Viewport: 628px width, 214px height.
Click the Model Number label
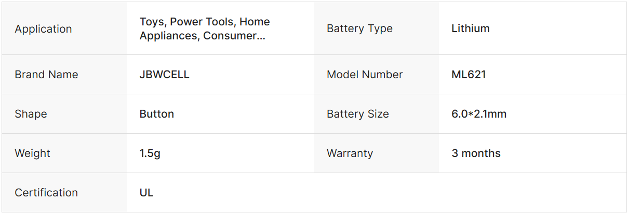[365, 75]
